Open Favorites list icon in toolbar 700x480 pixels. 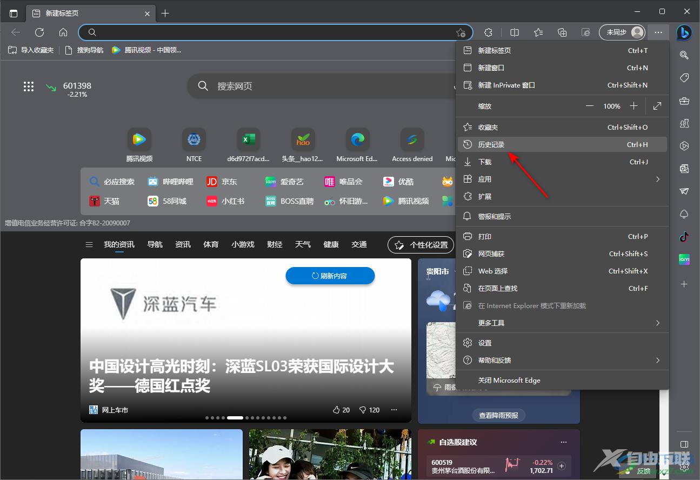pos(538,32)
